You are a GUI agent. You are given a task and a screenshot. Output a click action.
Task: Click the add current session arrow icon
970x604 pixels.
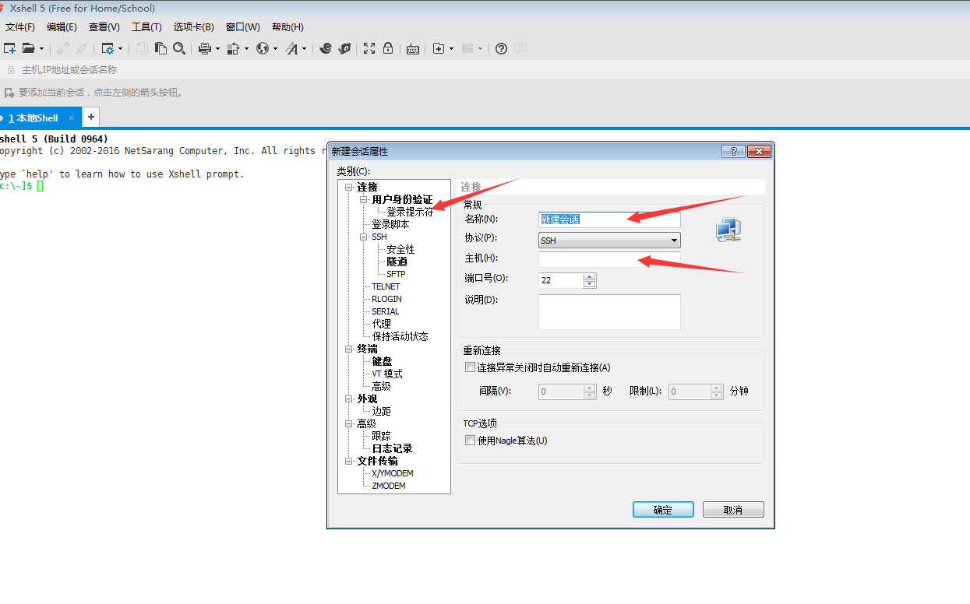tap(9, 92)
